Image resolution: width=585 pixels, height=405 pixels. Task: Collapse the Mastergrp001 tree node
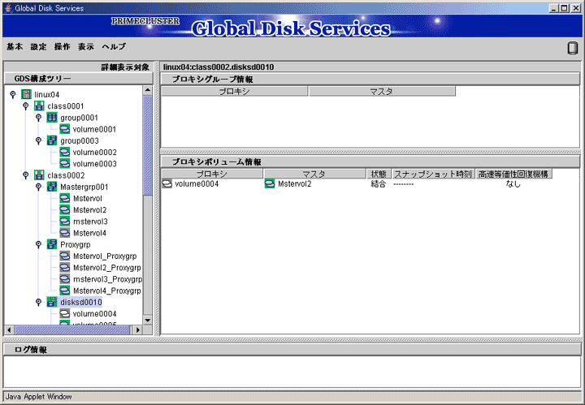38,187
